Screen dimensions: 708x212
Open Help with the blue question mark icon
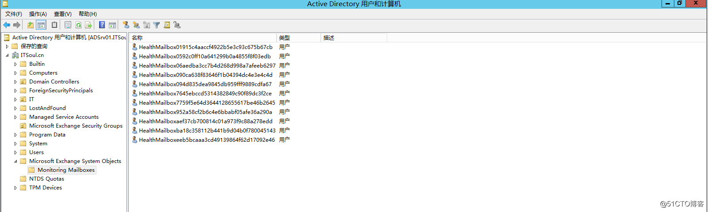coord(102,25)
